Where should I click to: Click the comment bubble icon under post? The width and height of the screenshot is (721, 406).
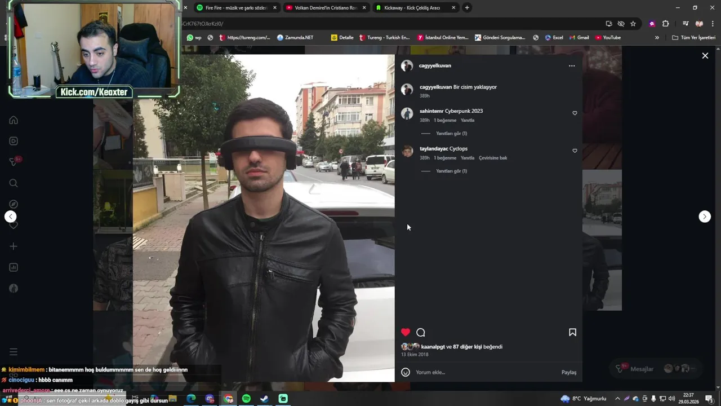pyautogui.click(x=421, y=332)
